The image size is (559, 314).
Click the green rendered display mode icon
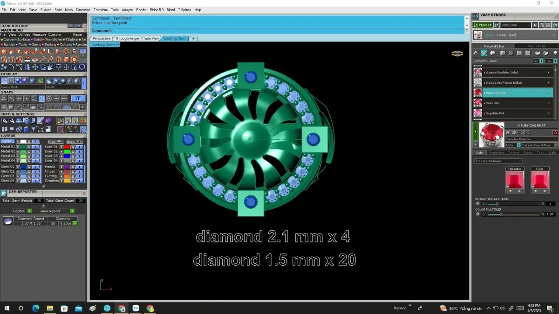[40, 80]
